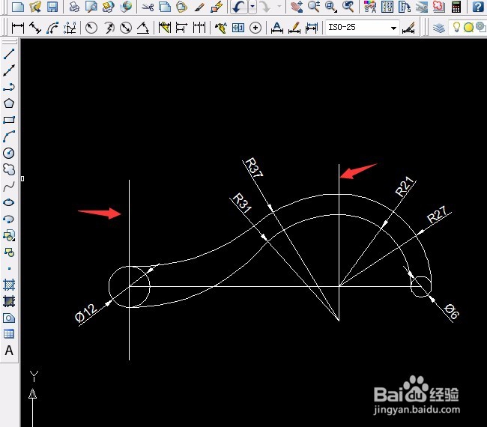Select the Multiline Text A tool
The width and height of the screenshot is (487, 427).
[x=9, y=351]
